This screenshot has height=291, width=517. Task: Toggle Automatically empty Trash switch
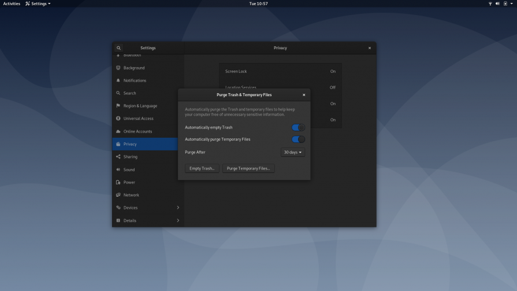[x=298, y=127]
